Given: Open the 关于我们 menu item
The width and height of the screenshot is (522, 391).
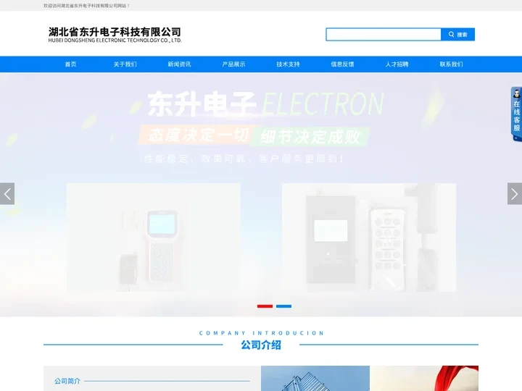Looking at the screenshot, I should [125, 64].
